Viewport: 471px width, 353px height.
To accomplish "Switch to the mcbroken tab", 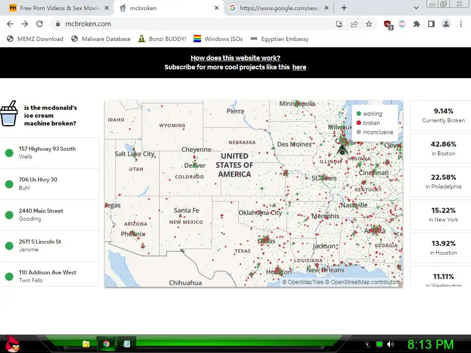I will click(169, 8).
